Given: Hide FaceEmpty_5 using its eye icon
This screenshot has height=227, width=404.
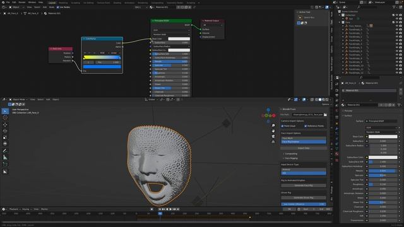Looking at the screenshot, I should pyautogui.click(x=397, y=48).
